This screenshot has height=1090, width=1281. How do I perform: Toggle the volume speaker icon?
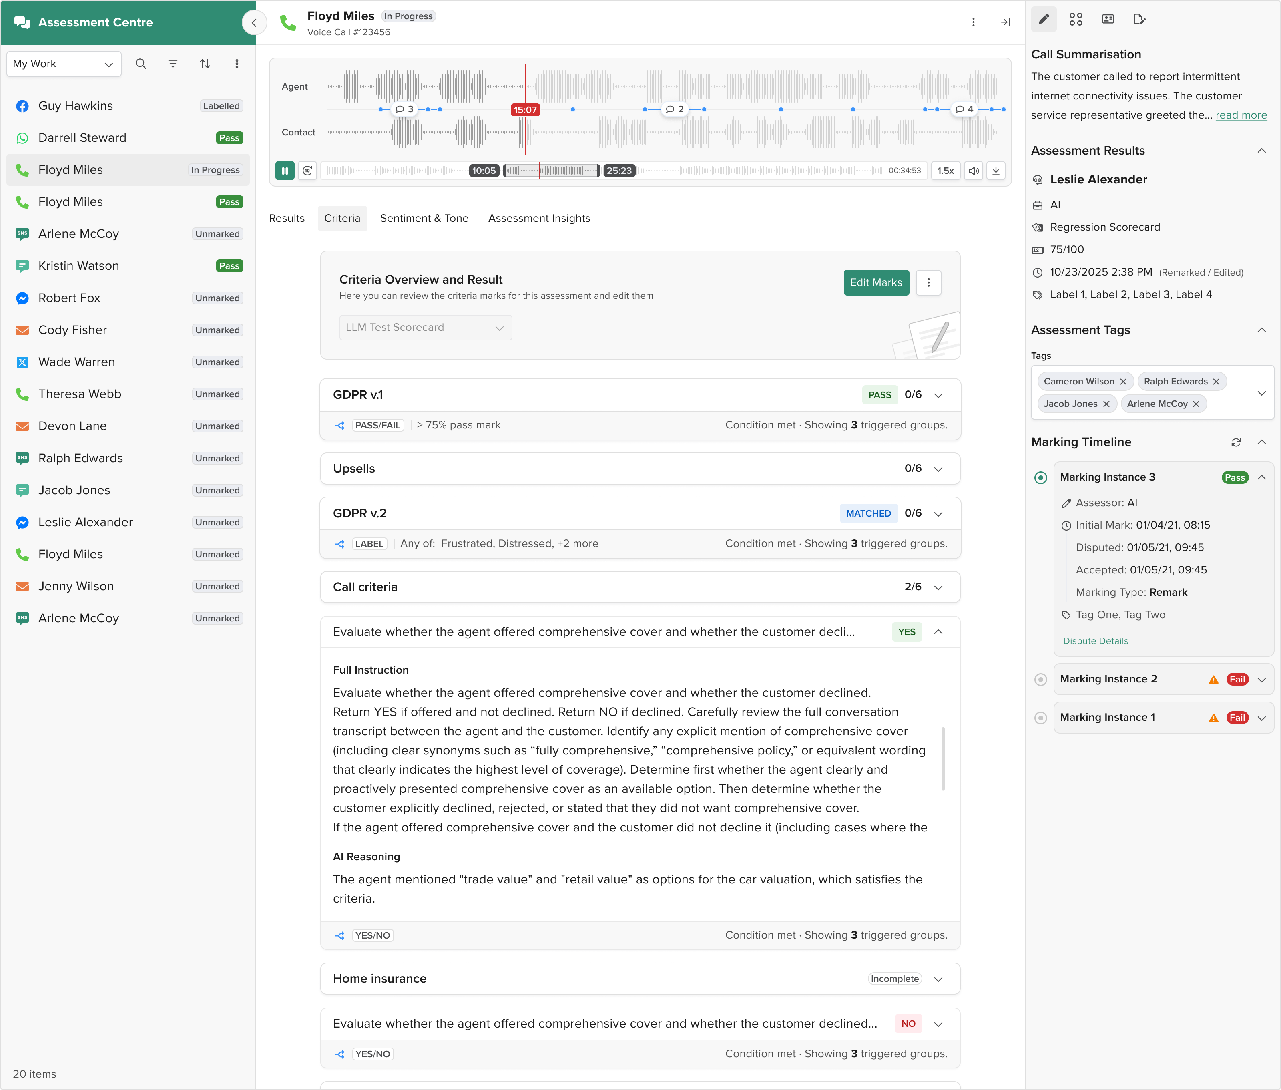(x=974, y=171)
